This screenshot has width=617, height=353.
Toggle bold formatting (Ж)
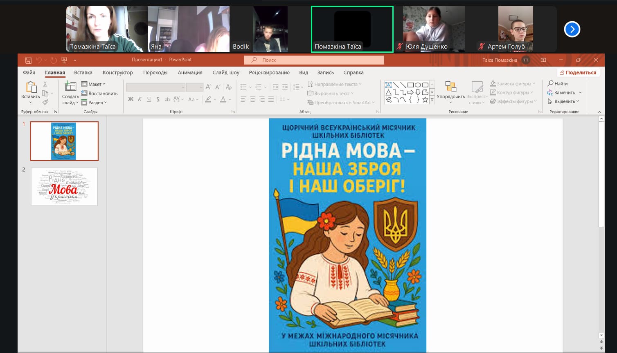click(131, 99)
